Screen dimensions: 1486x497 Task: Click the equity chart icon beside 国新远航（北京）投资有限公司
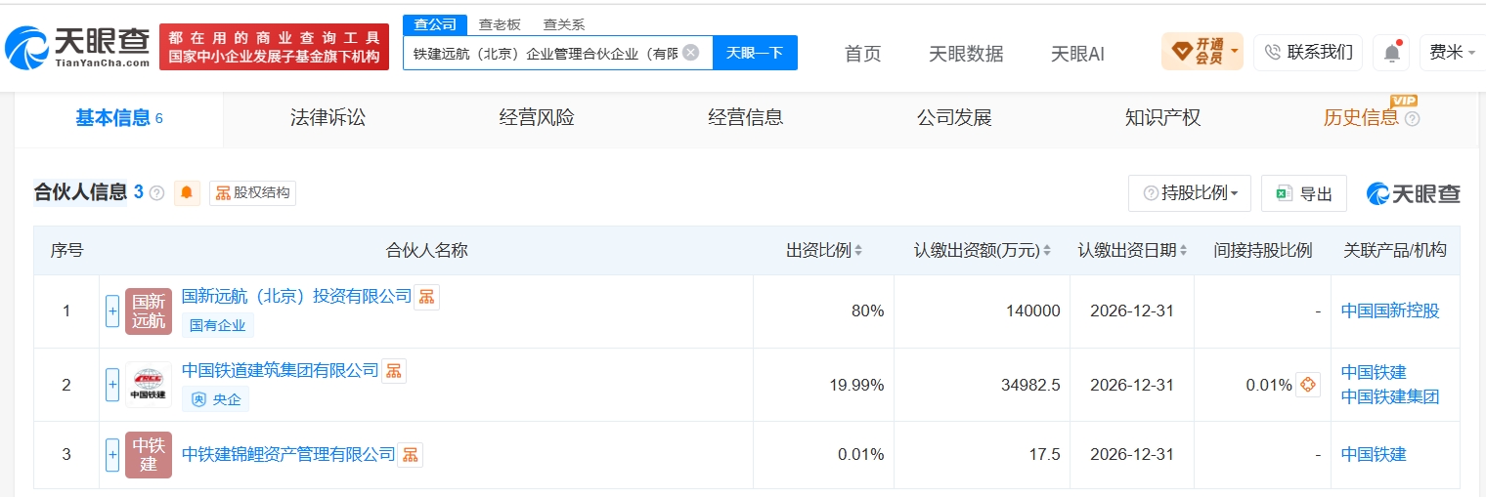pyautogui.click(x=426, y=297)
